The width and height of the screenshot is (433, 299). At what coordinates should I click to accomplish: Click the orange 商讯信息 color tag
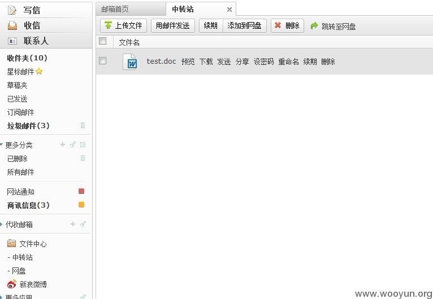81,204
